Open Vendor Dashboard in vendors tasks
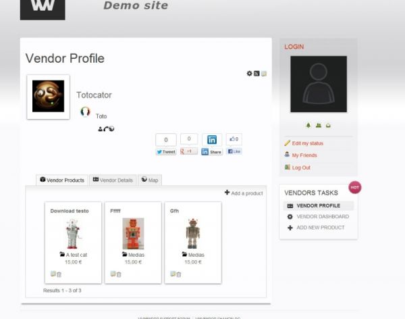This screenshot has height=319, width=405. pos(323,216)
